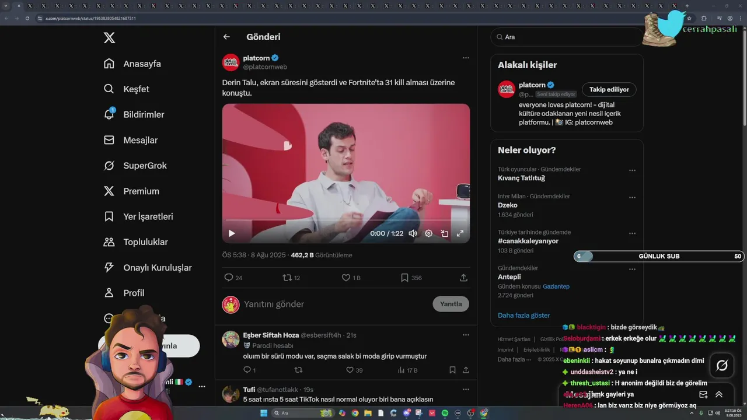747x420 pixels.
Task: Open menu for Eşber Siftah Hoza reply
Action: click(466, 335)
